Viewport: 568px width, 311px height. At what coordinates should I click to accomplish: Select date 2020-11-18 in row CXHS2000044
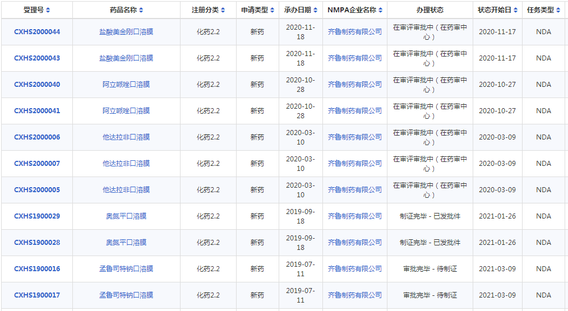point(301,32)
